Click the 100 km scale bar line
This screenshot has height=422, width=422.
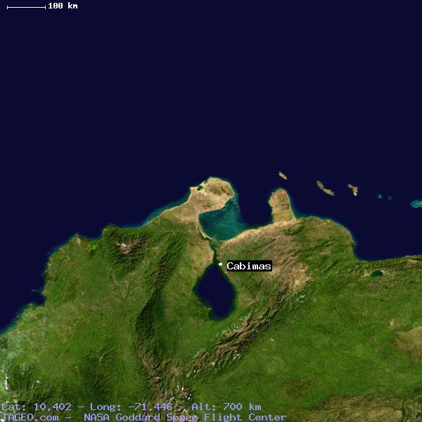[27, 7]
